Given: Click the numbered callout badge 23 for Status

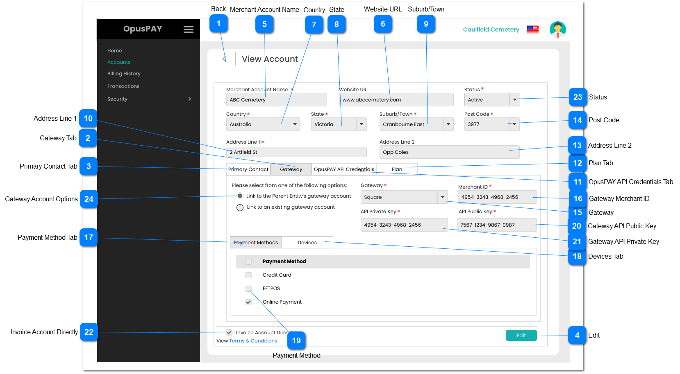Looking at the screenshot, I should (x=578, y=97).
